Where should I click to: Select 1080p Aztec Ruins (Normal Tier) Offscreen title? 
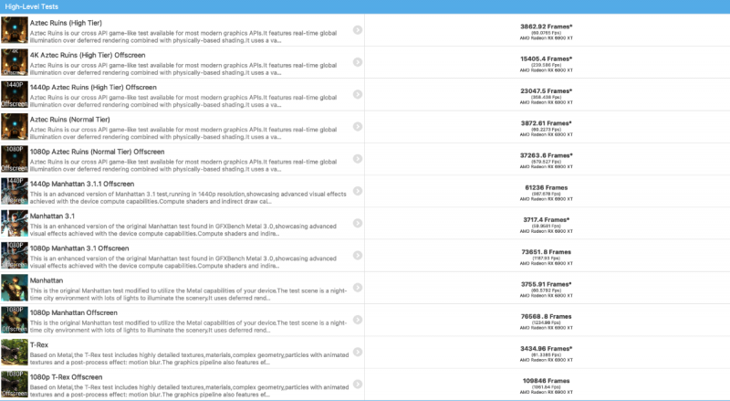pyautogui.click(x=98, y=152)
